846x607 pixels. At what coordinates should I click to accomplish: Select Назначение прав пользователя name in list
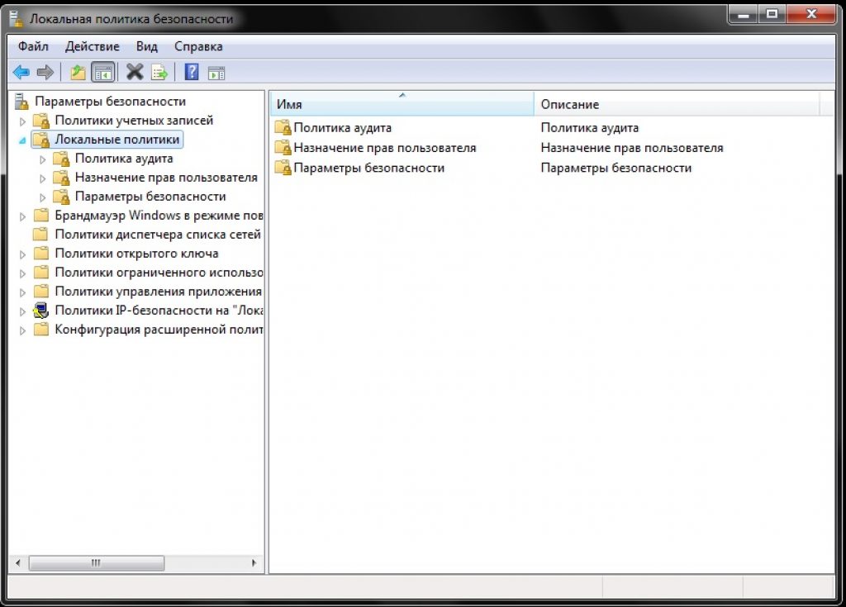tap(385, 148)
